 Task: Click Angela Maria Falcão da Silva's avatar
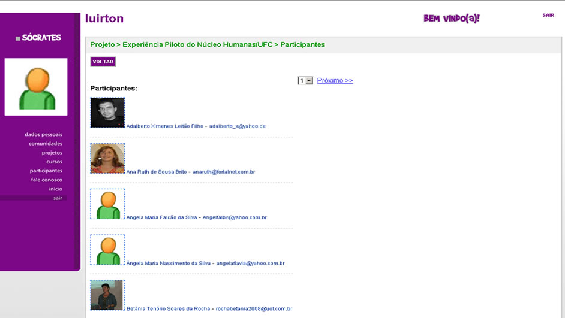click(107, 204)
